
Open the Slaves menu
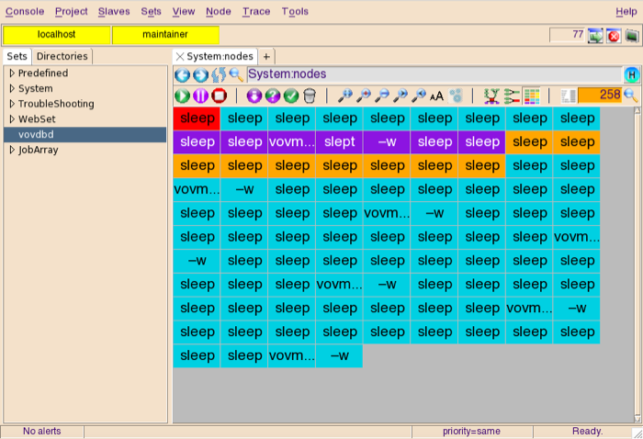[114, 12]
